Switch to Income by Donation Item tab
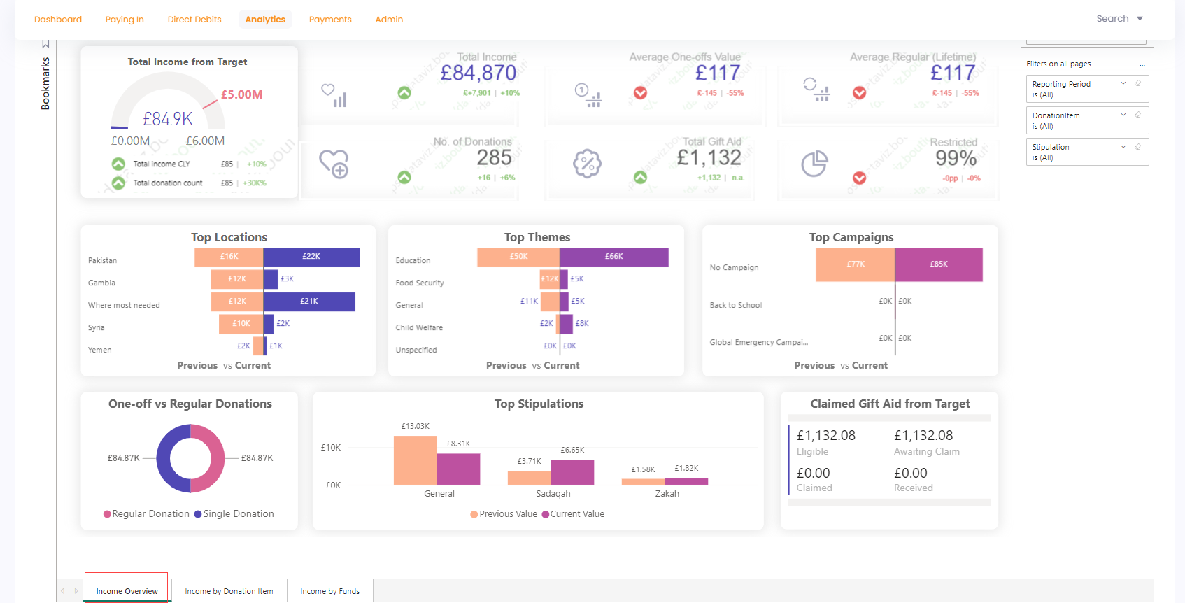1185x603 pixels. (229, 591)
